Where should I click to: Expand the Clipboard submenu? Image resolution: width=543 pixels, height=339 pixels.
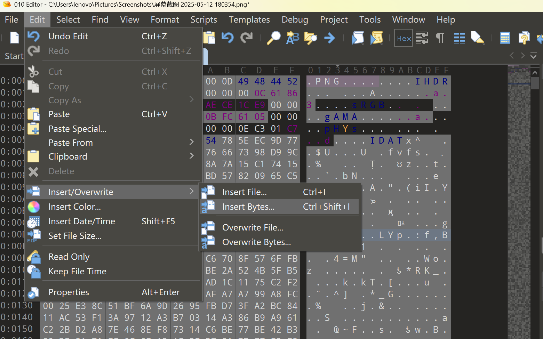point(113,156)
